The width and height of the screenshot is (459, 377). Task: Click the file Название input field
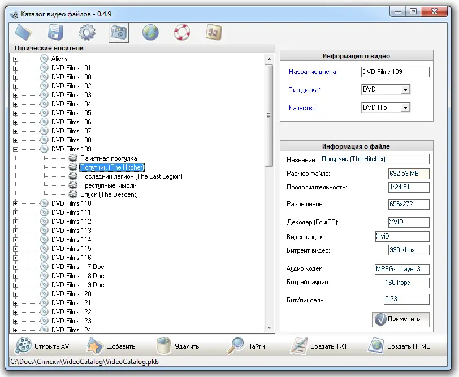[375, 159]
